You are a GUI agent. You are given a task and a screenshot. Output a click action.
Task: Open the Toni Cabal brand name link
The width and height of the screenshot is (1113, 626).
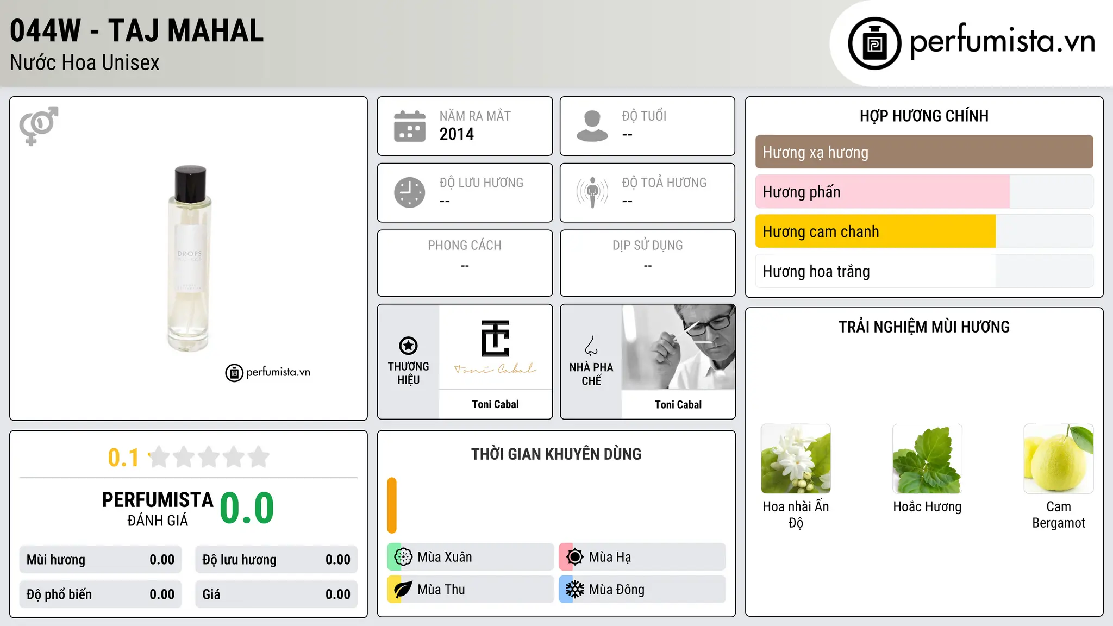(x=495, y=404)
